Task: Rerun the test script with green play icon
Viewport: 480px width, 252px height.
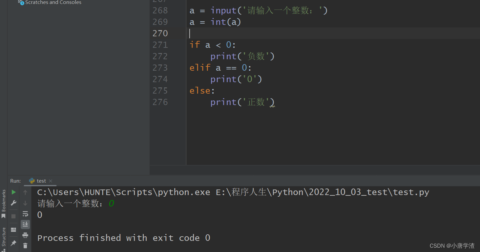Action: (x=13, y=192)
